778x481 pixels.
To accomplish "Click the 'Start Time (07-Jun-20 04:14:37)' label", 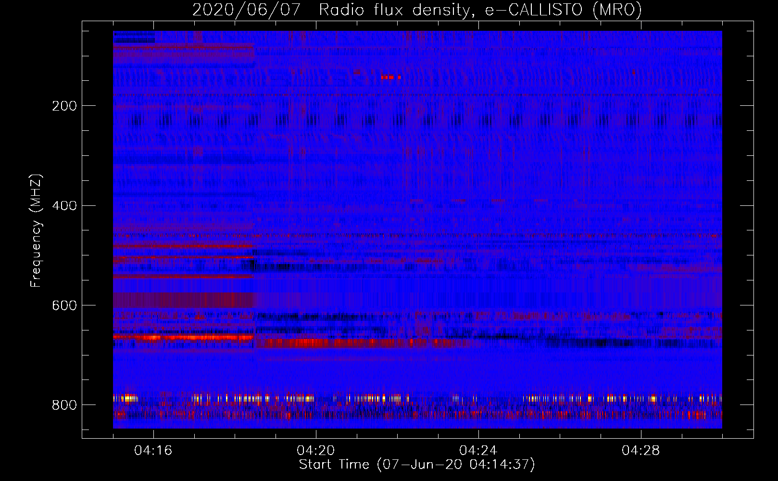I will click(x=417, y=465).
